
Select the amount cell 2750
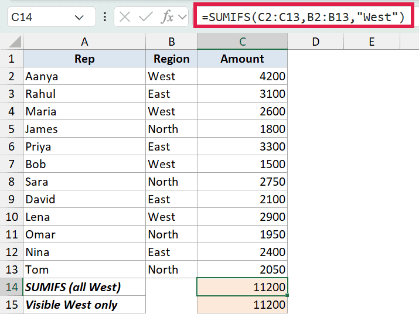(x=243, y=182)
